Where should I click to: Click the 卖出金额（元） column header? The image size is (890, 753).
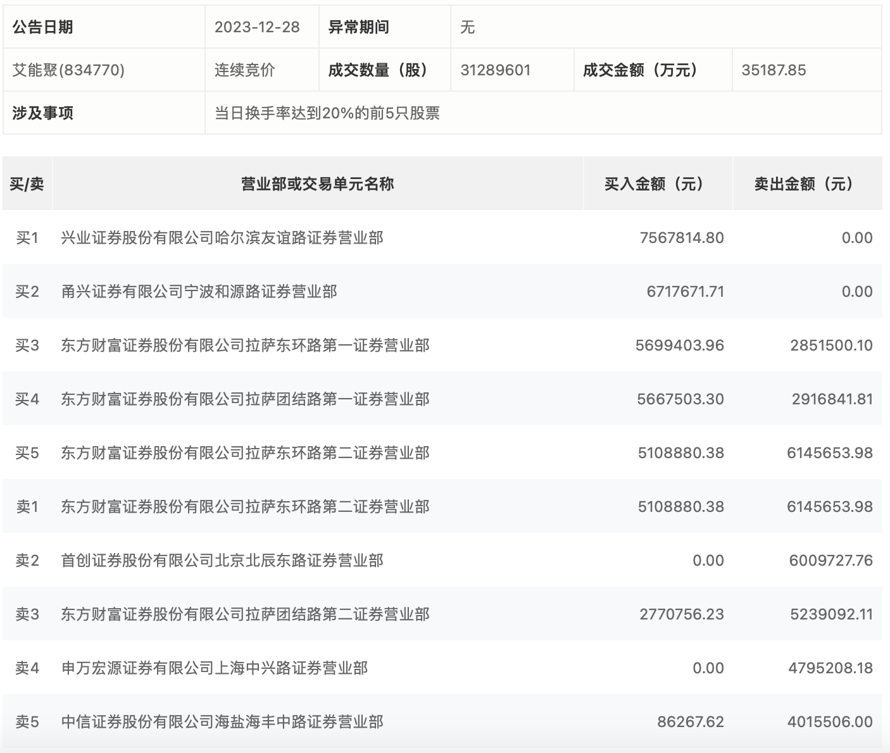click(807, 184)
